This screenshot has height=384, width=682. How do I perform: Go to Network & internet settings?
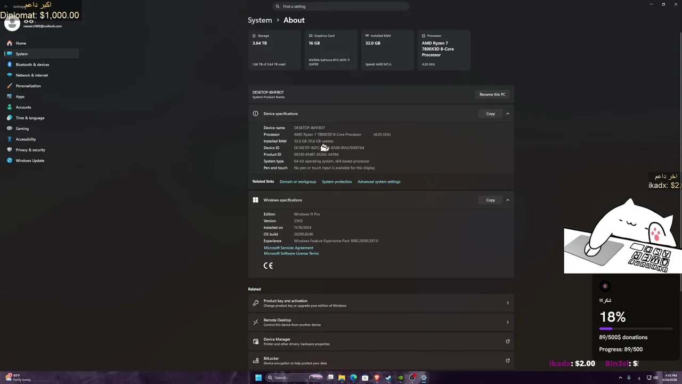31,75
